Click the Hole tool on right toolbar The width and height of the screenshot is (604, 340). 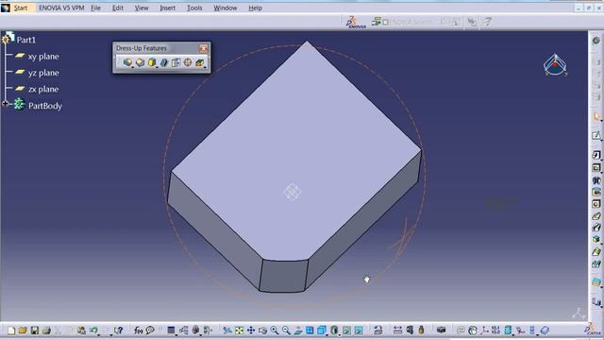596,204
